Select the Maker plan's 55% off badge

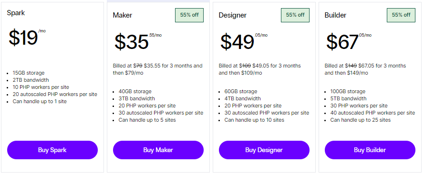pos(189,15)
